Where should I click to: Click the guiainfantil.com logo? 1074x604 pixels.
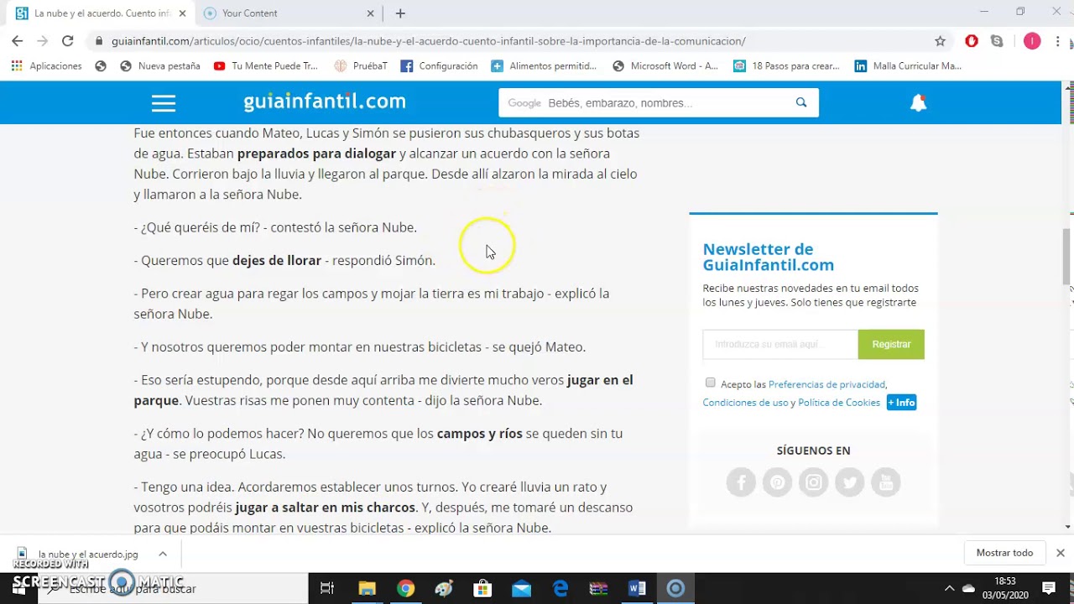pos(325,102)
